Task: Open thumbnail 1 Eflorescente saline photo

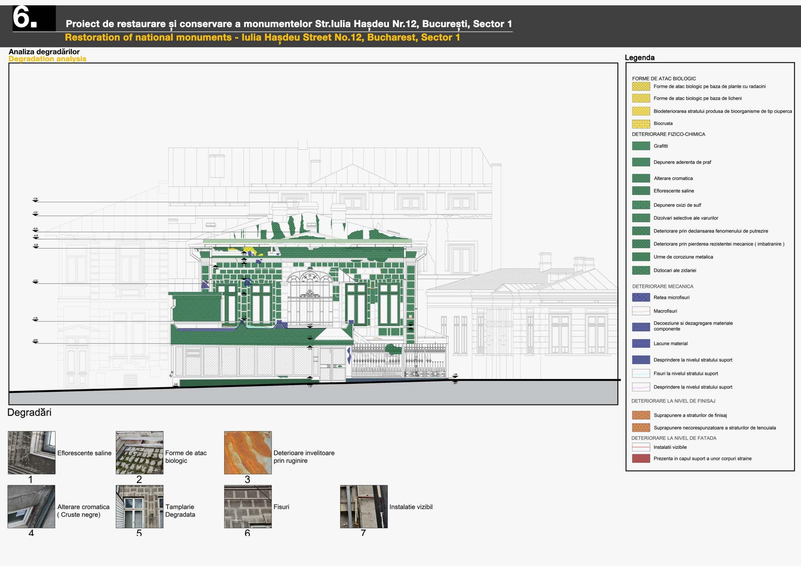Action: tap(31, 452)
